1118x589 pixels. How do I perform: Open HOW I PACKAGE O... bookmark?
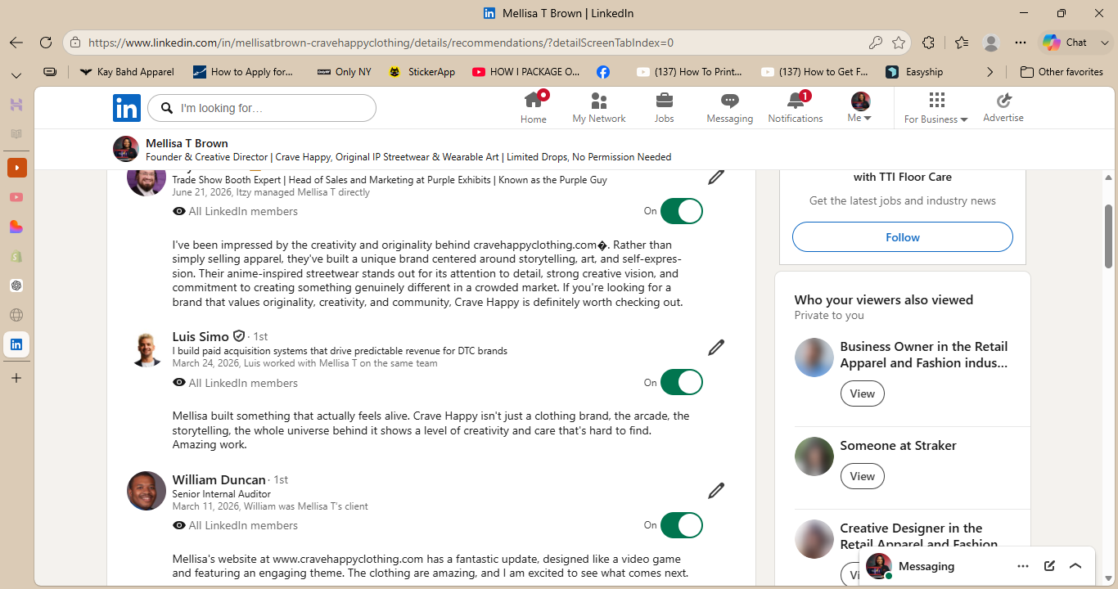click(526, 72)
